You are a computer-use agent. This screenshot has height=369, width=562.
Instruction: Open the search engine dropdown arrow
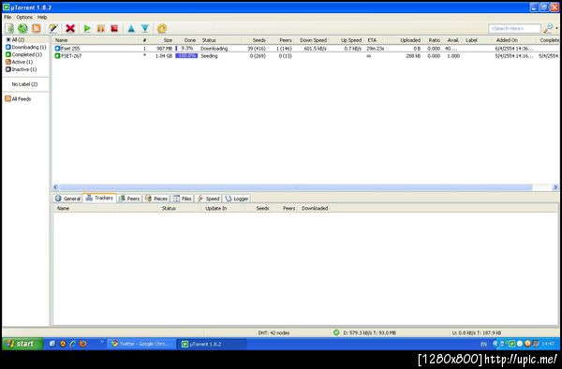(x=556, y=28)
